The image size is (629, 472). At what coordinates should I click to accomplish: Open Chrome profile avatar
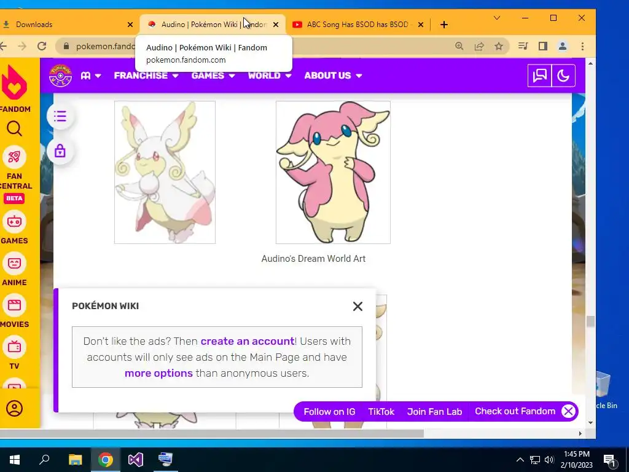pos(563,46)
